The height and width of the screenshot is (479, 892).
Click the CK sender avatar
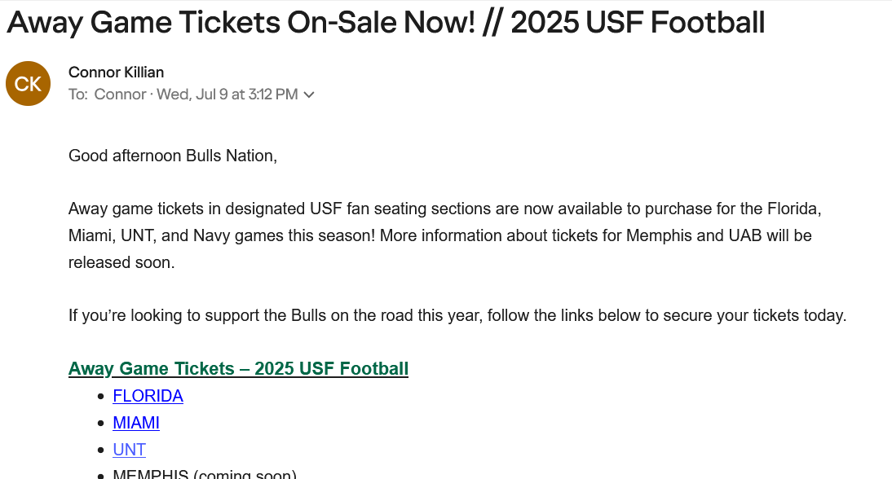click(x=28, y=84)
